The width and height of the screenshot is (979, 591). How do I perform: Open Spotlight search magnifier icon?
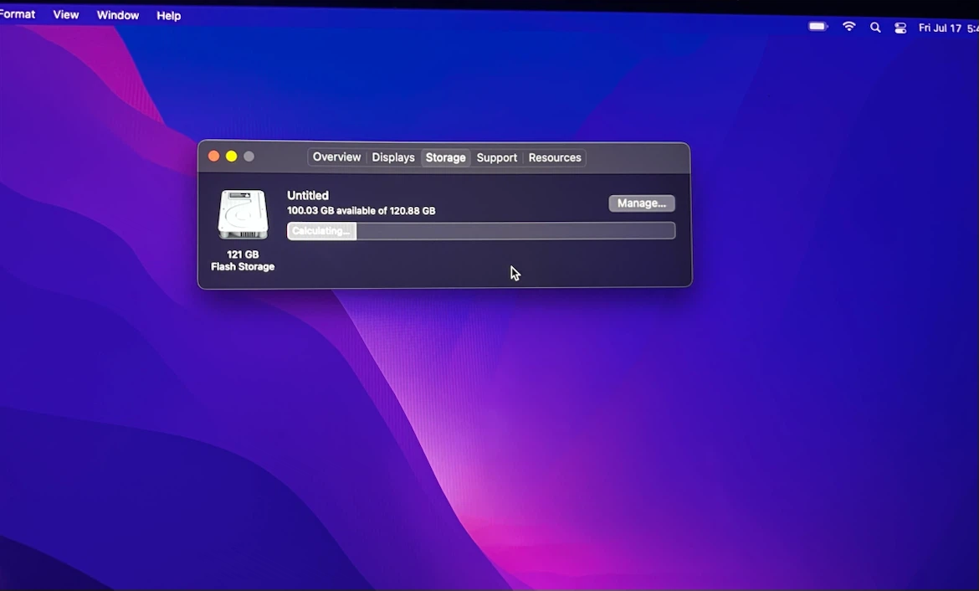875,28
